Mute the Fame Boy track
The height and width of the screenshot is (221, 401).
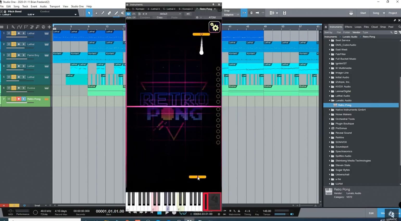9,55
